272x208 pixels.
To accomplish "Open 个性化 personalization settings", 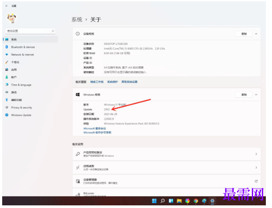I will (30, 62).
